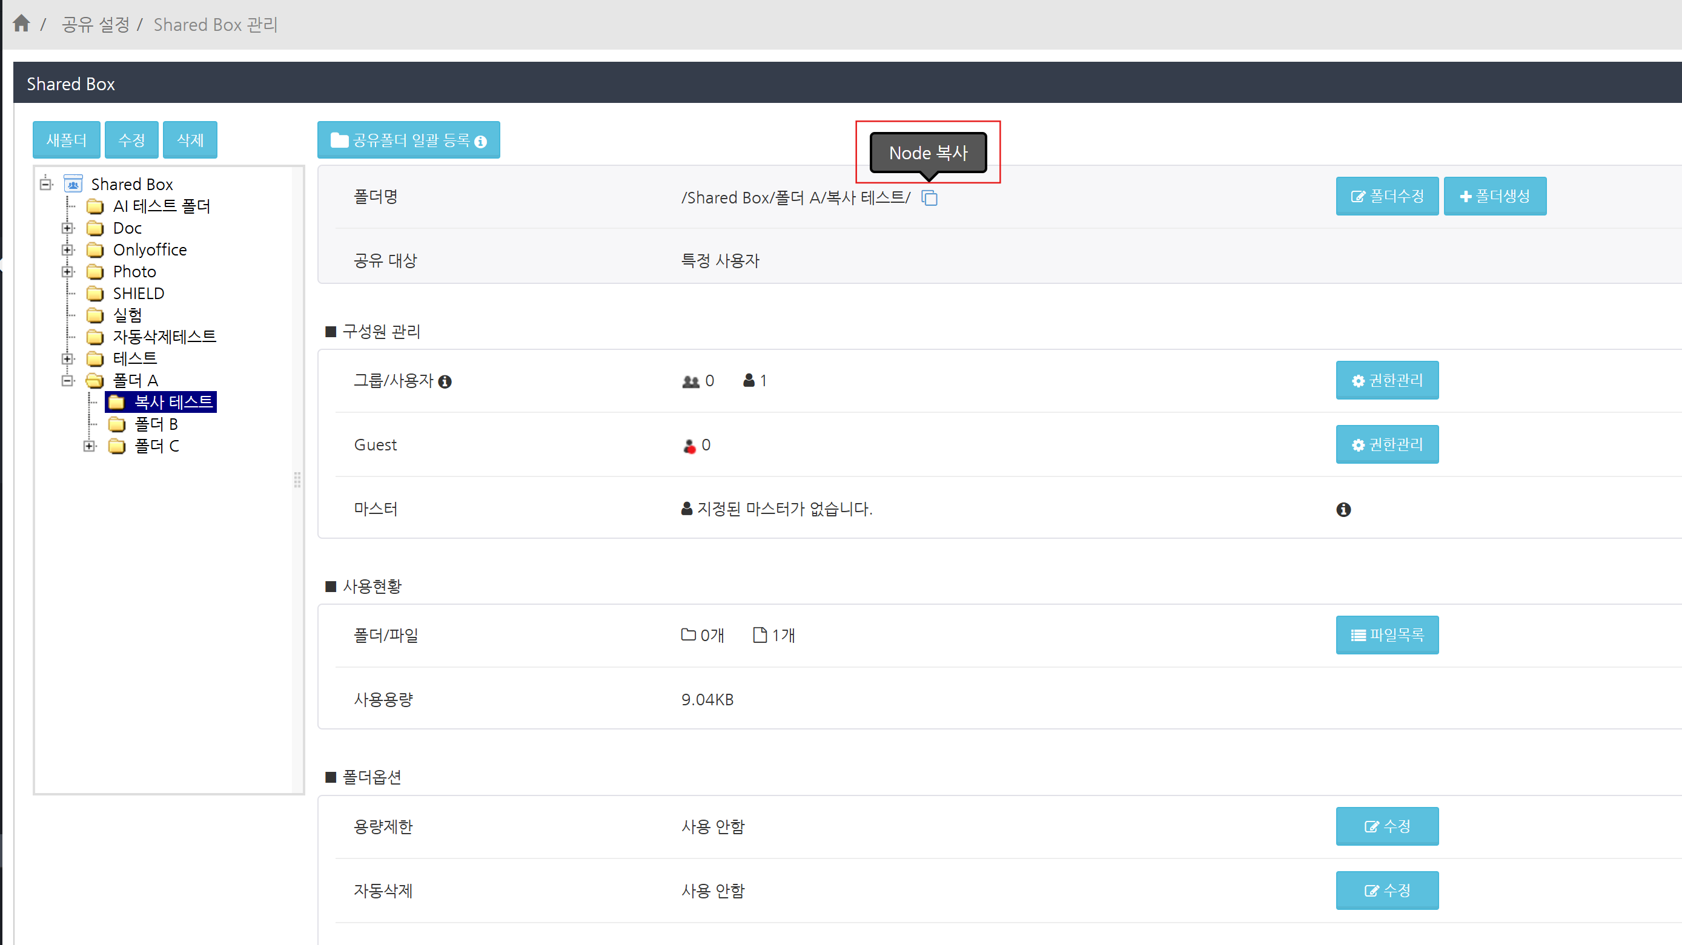Click the tree panel resize handle
This screenshot has width=1682, height=945.
[298, 480]
